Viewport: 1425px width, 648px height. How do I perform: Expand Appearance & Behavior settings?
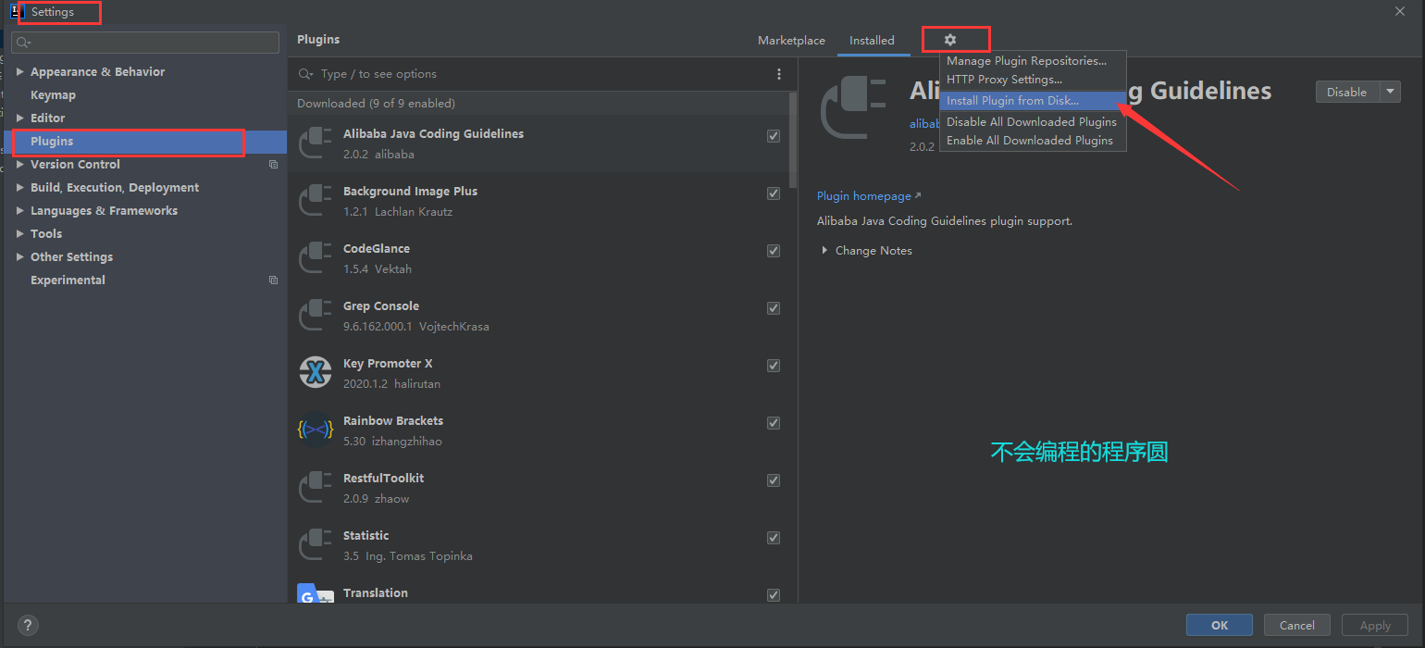pos(20,72)
